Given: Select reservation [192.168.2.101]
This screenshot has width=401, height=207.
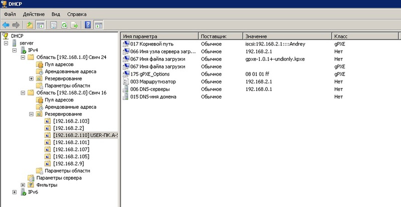Looking at the screenshot, I should (x=71, y=142).
